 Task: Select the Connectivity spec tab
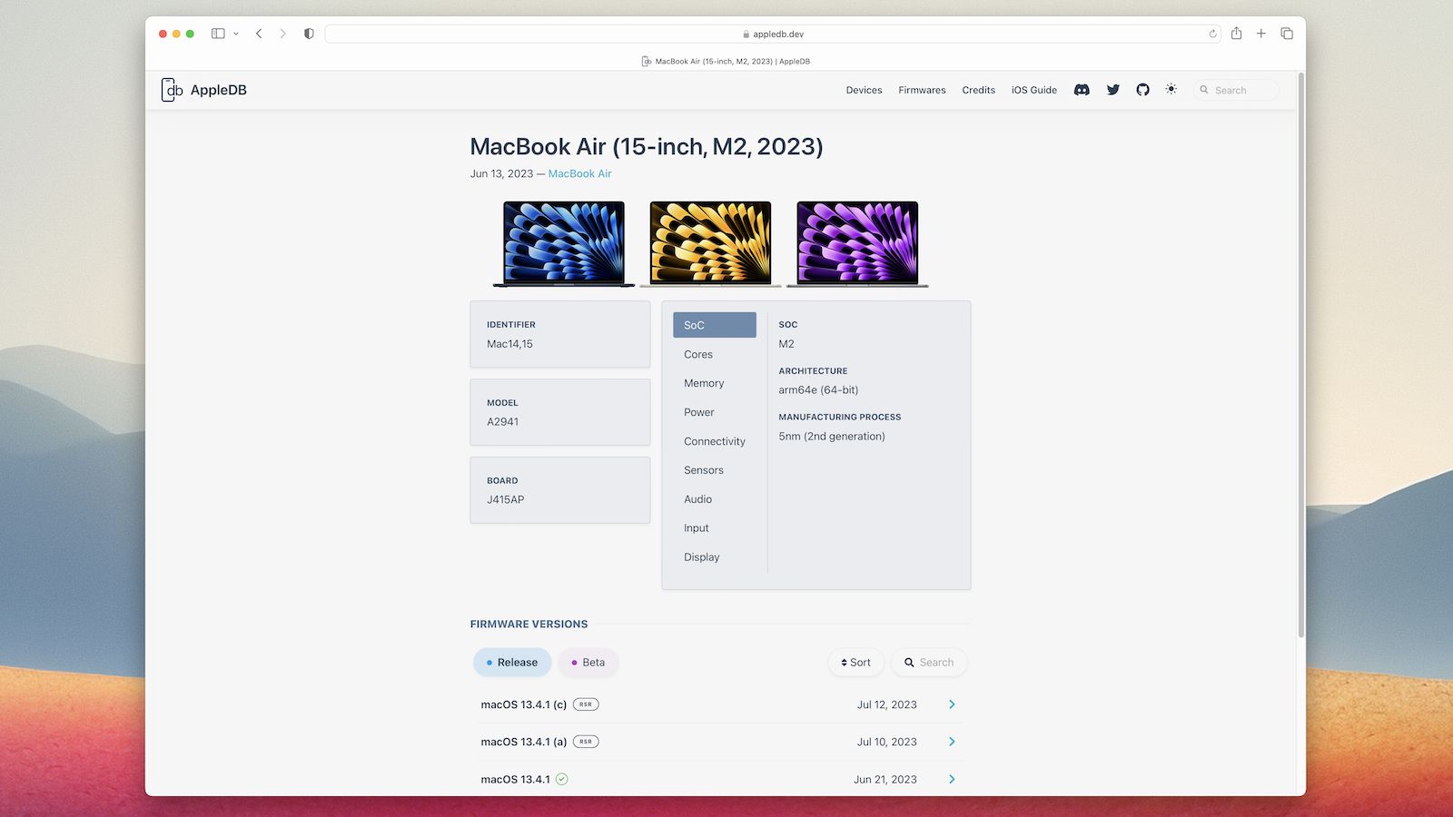tap(715, 441)
